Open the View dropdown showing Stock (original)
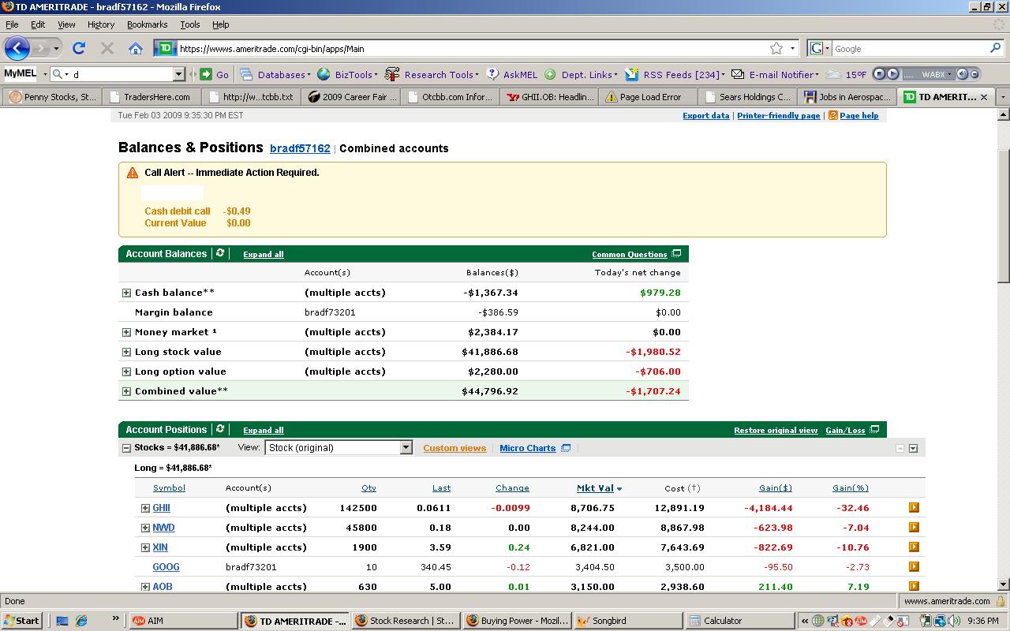The image size is (1010, 631). coord(339,448)
